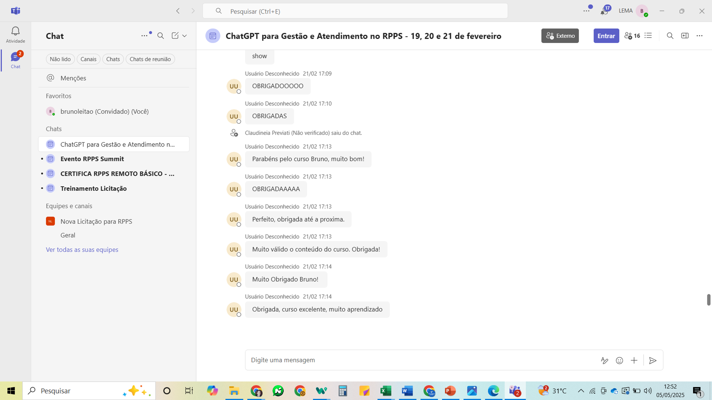This screenshot has height=400, width=712.
Task: Open chat in a new window icon
Action: [685, 36]
